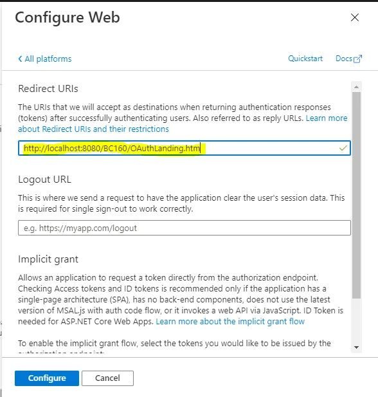Close the Configure Web panel
This screenshot has width=378, height=397.
(x=355, y=17)
